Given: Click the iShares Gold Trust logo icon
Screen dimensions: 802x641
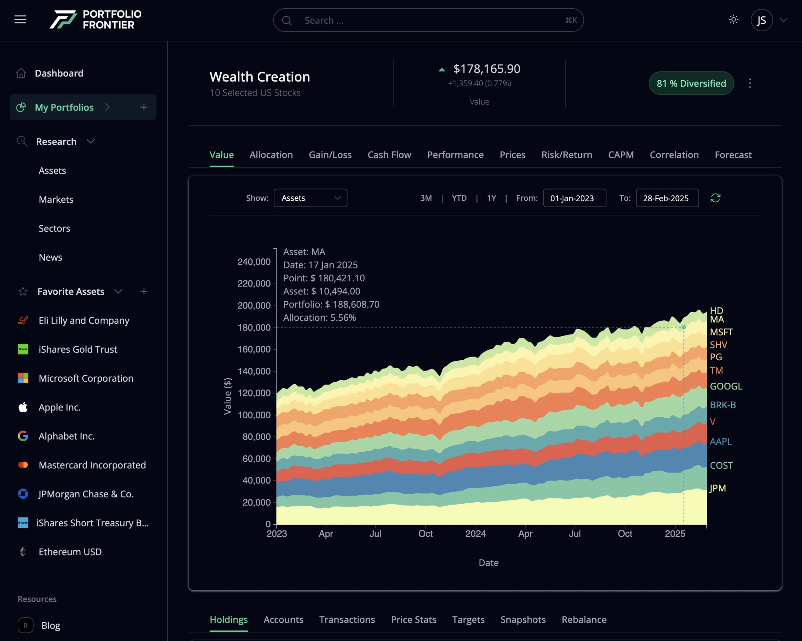Looking at the screenshot, I should coord(23,349).
